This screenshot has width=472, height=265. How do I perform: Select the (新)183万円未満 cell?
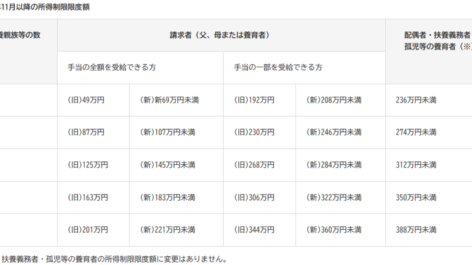167,197
